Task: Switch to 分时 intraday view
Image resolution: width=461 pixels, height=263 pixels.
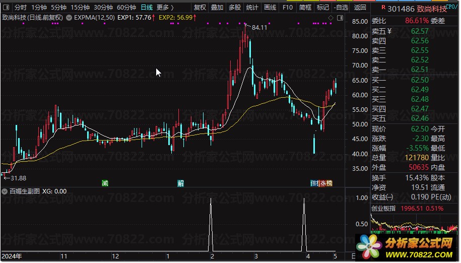Action: pyautogui.click(x=20, y=8)
